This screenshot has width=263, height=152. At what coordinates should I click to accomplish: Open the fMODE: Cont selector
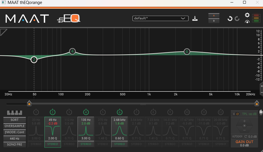pyautogui.click(x=15, y=132)
